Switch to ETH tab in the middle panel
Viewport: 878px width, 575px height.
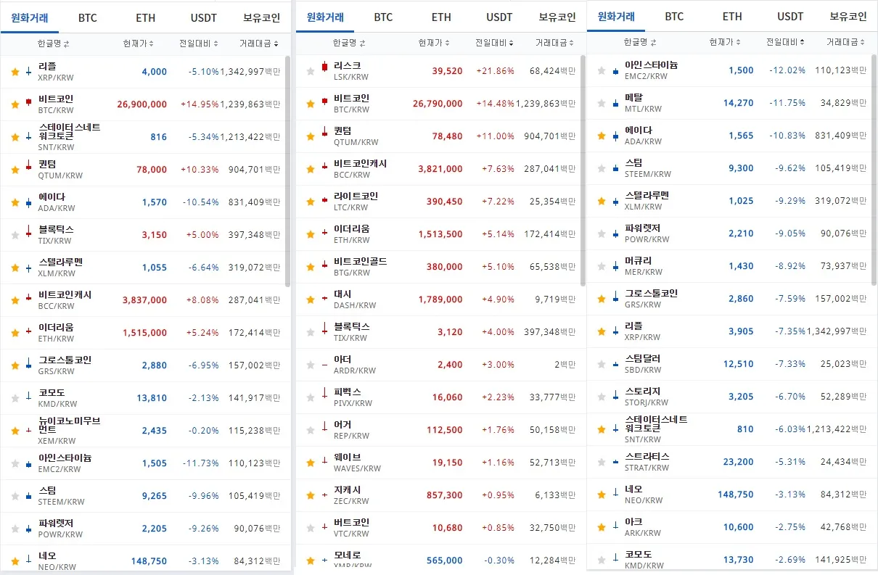441,17
